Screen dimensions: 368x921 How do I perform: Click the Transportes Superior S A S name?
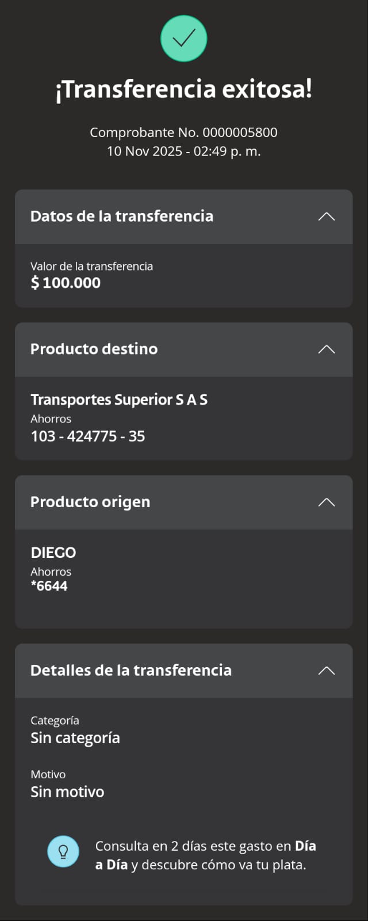[119, 399]
